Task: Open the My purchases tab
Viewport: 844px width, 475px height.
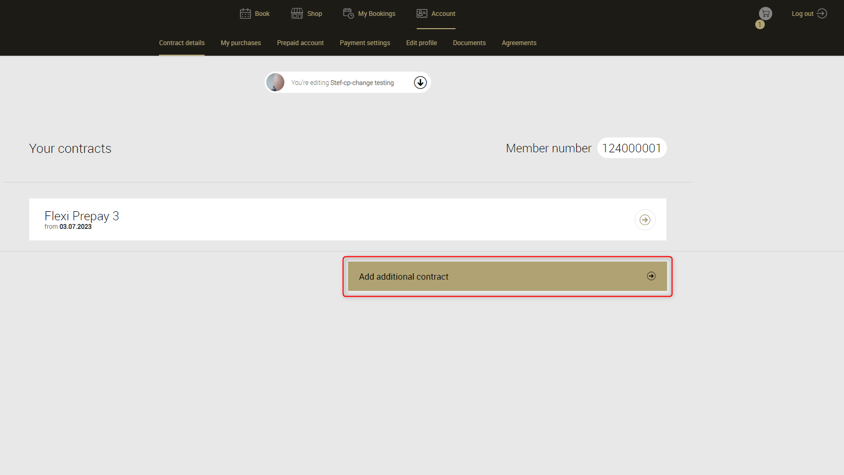Action: coord(241,43)
